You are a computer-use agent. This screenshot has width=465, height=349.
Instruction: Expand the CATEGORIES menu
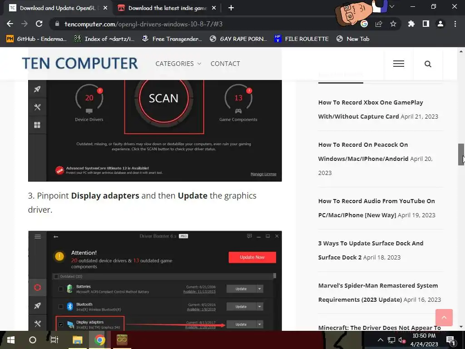[x=178, y=64]
